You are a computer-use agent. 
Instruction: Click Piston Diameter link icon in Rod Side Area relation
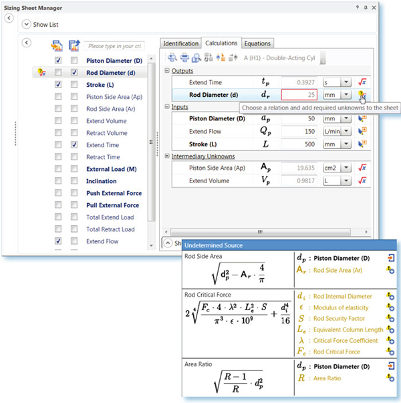coord(391,258)
